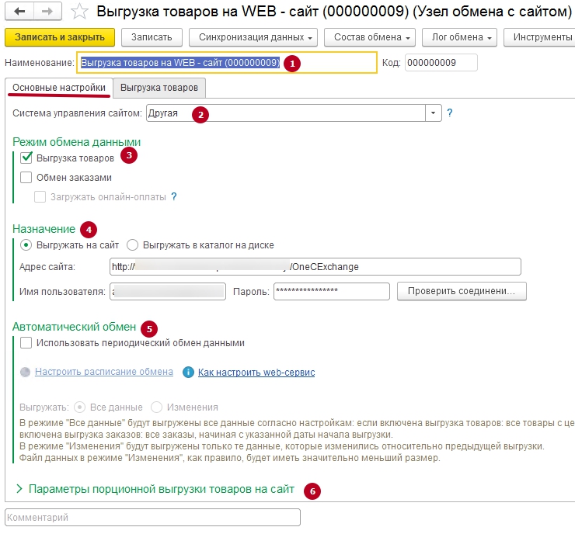
Task: Click the blue info icon near web-service link
Action: [187, 373]
